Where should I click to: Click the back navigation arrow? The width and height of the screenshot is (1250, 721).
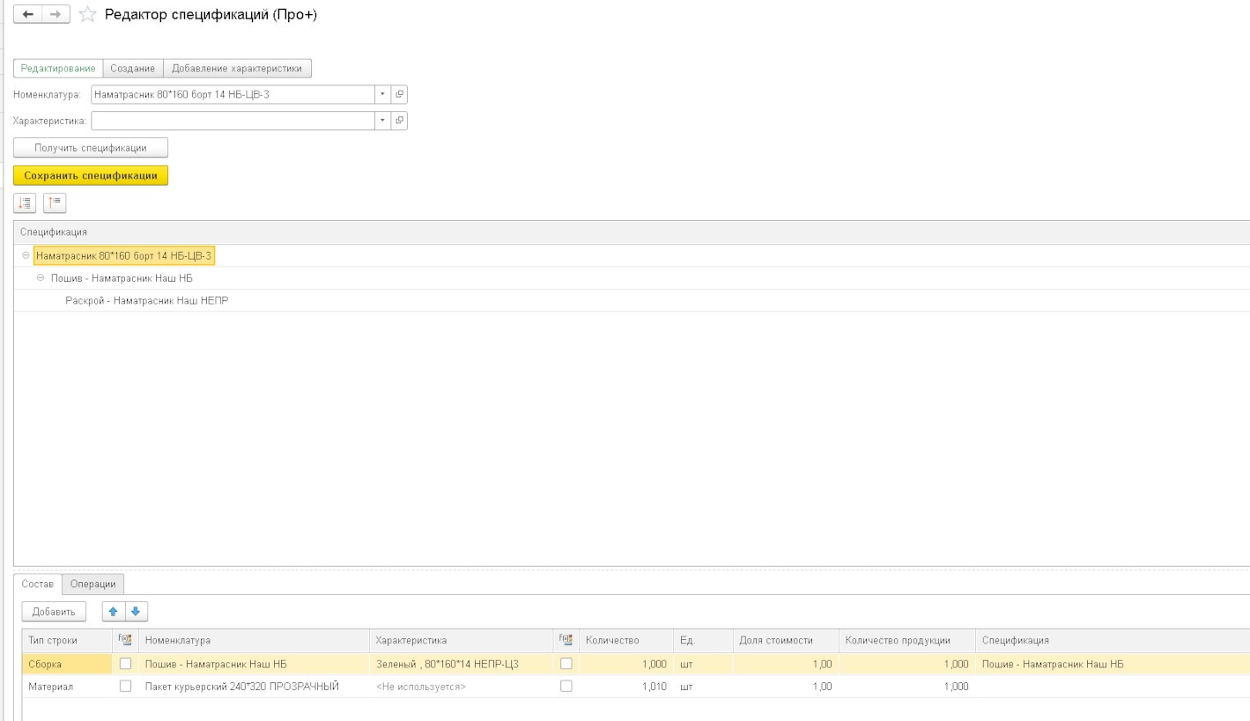click(28, 15)
